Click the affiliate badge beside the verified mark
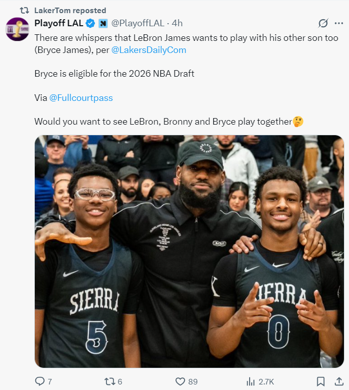Image resolution: width=349 pixels, height=390 pixels. tap(102, 23)
